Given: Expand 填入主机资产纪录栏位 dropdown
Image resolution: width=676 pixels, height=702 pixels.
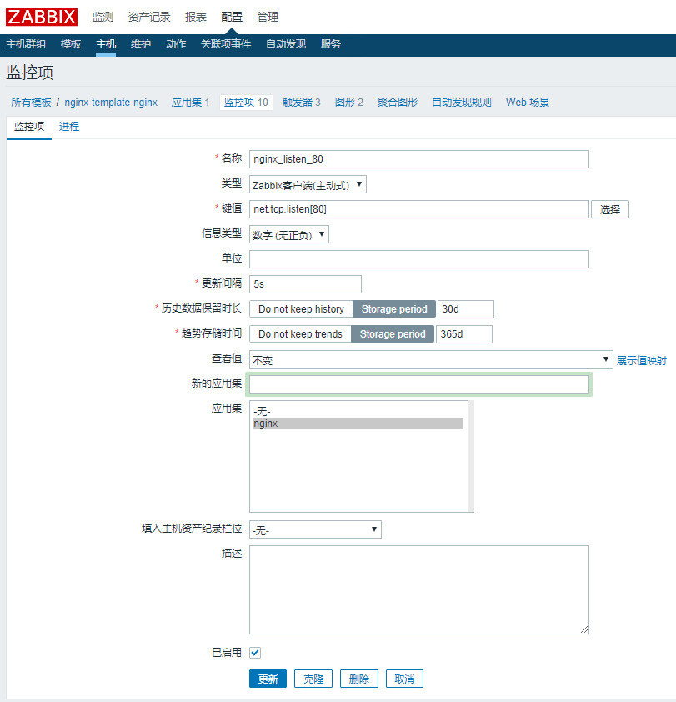Looking at the screenshot, I should coord(315,529).
